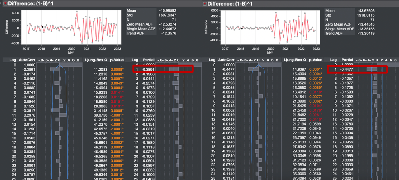Image resolution: width=399 pixels, height=180 pixels.
Task: Click lag 1 partial bar inside right red box
Action: coord(371,70)
